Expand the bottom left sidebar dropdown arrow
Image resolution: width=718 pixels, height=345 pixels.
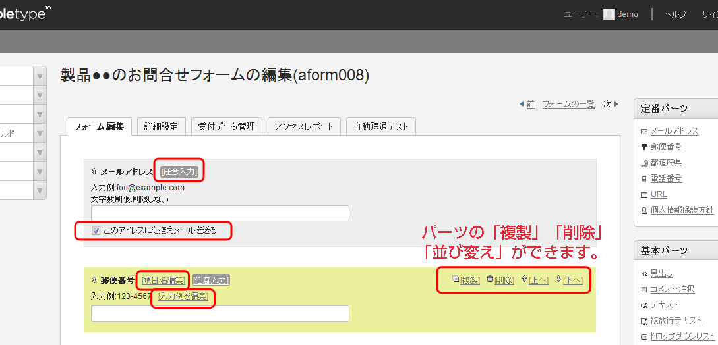pyautogui.click(x=40, y=190)
